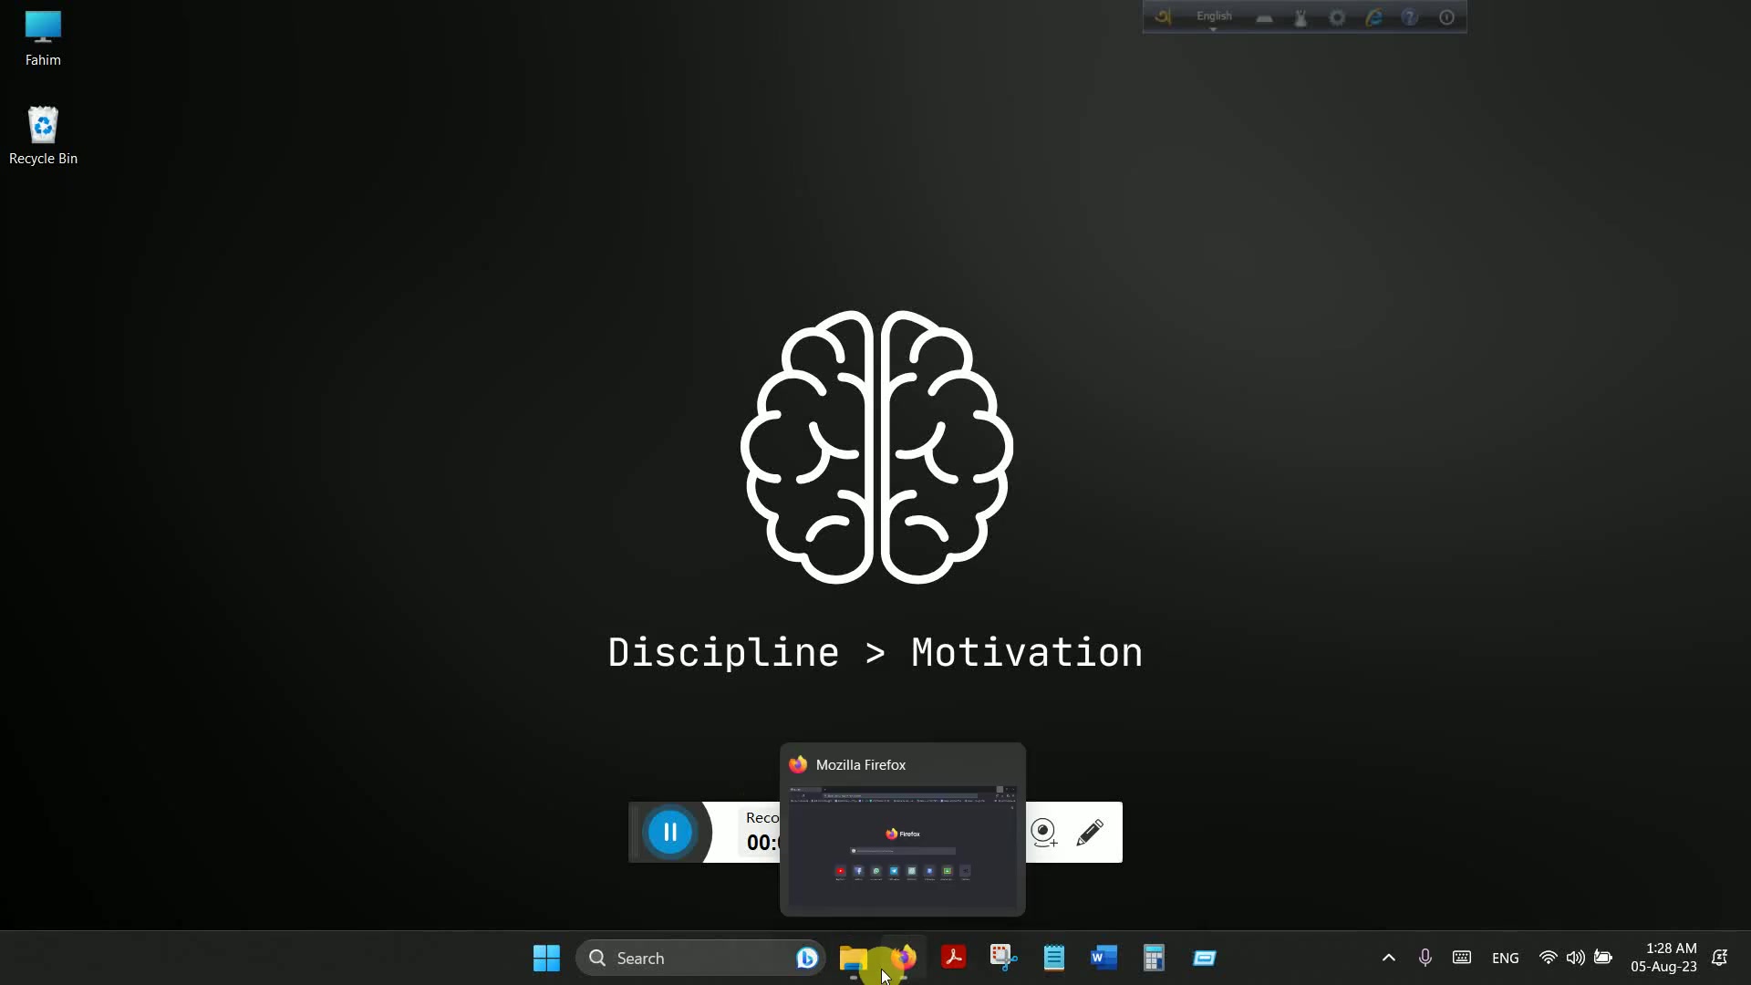
Task: Open Avro toolbar settings gear
Action: pos(1337,17)
